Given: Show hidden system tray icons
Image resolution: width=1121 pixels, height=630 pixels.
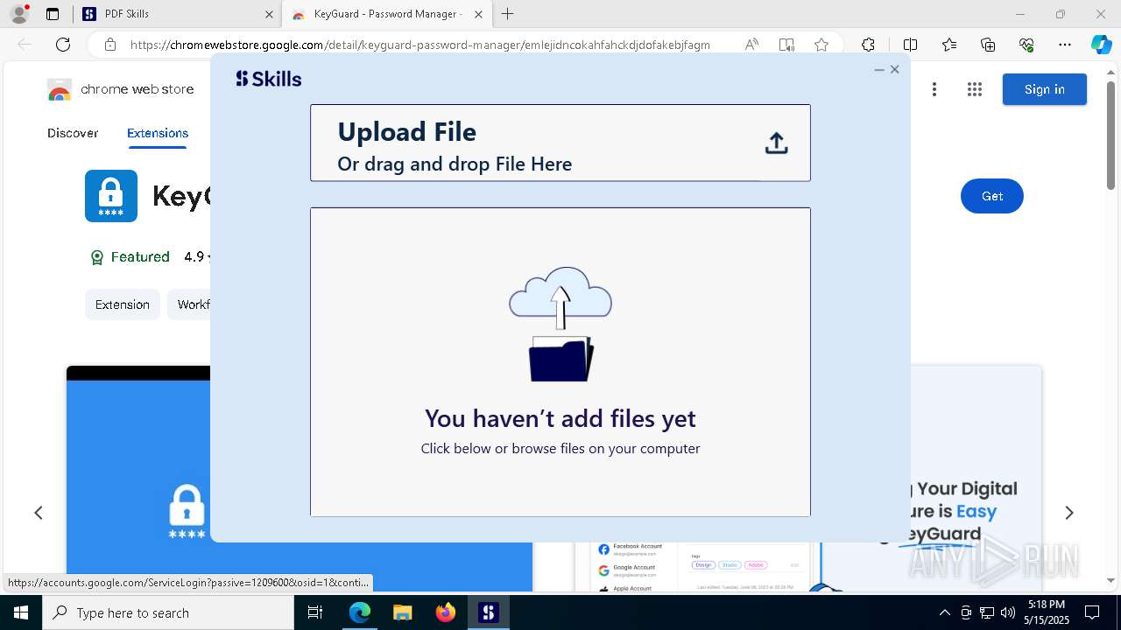Looking at the screenshot, I should pyautogui.click(x=944, y=612).
